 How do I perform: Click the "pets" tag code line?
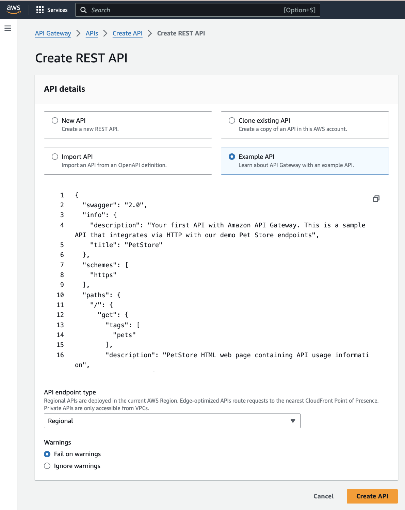tap(124, 335)
